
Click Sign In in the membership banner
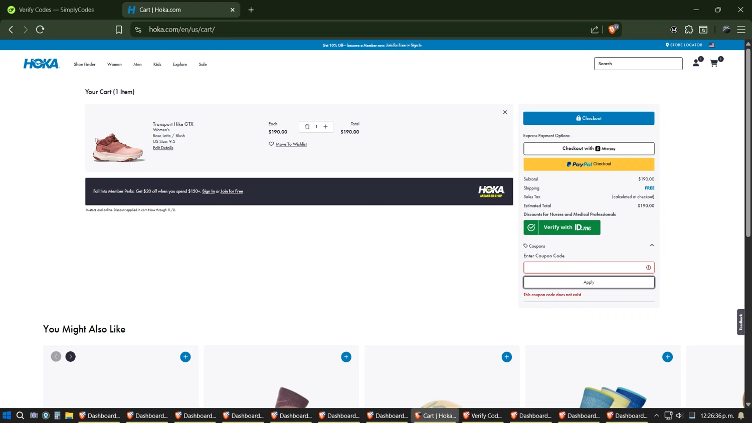click(x=208, y=191)
